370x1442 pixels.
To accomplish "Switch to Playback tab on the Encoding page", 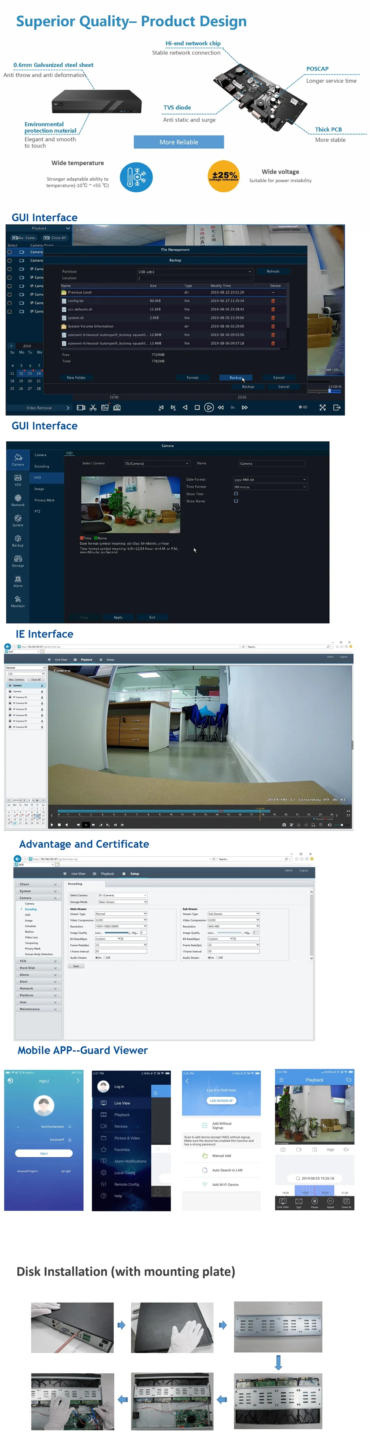I will pos(107,874).
